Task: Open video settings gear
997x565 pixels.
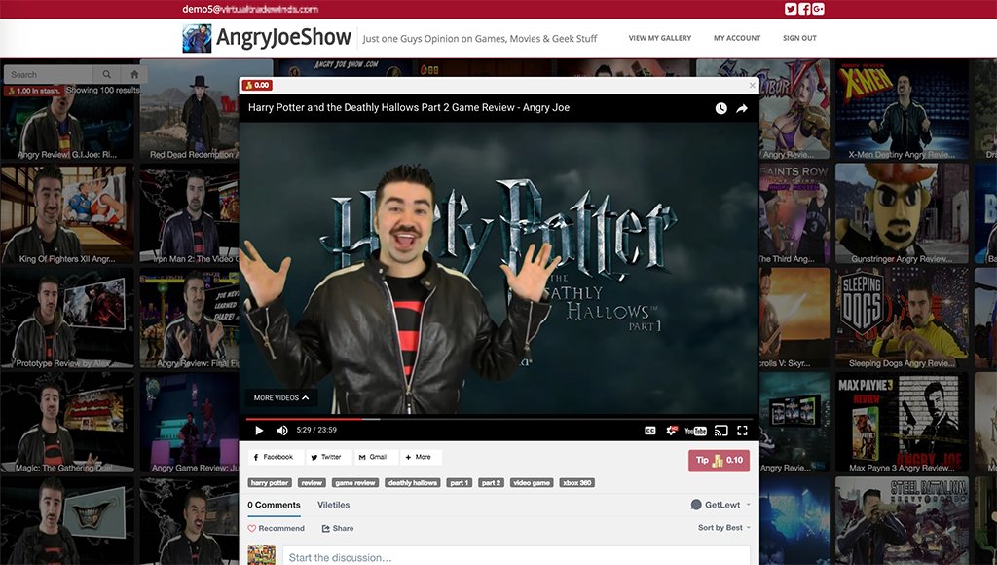Action: [x=672, y=431]
